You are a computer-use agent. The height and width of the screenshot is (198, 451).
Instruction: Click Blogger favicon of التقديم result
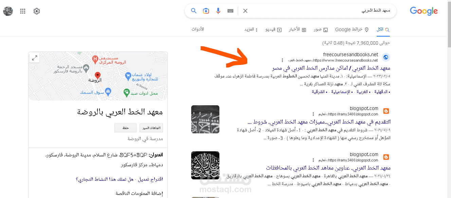[386, 111]
